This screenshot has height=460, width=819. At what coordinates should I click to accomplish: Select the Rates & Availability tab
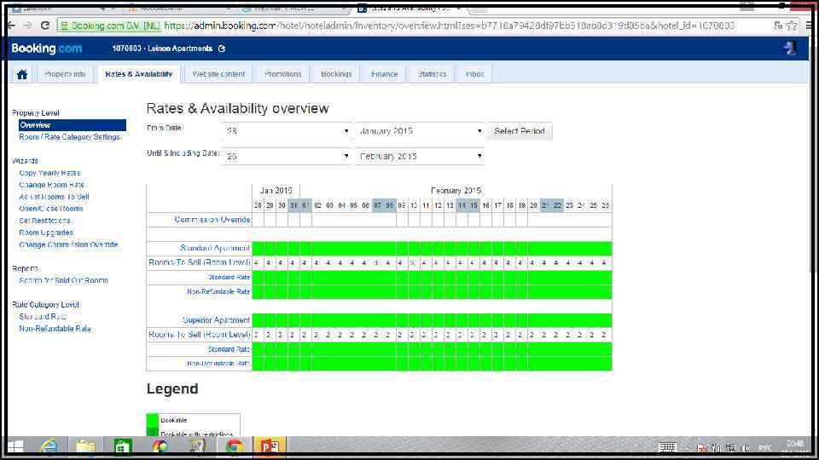[139, 74]
